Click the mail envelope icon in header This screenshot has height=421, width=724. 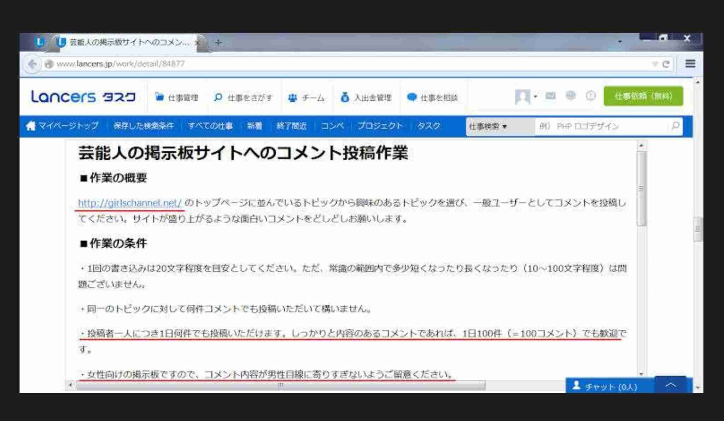(550, 96)
